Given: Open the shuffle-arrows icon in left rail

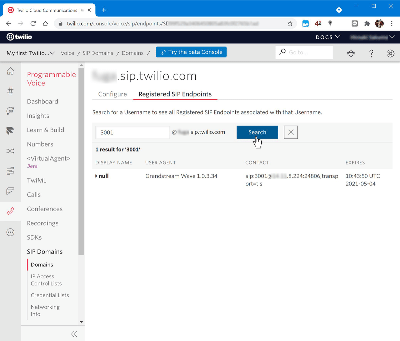Looking at the screenshot, I should [x=10, y=151].
